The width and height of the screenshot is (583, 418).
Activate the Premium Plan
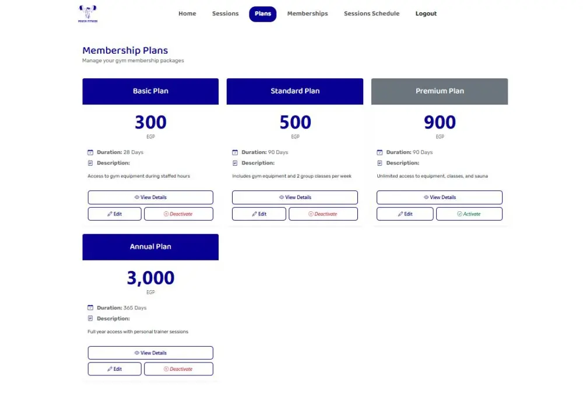tap(469, 214)
